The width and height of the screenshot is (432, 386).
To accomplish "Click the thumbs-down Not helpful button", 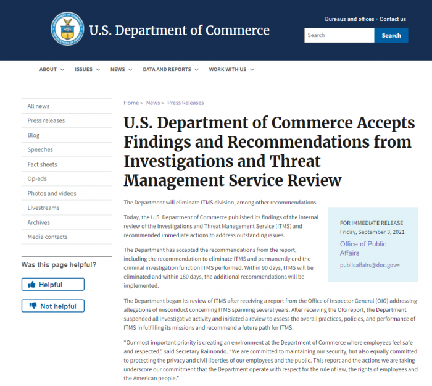I will [x=52, y=306].
